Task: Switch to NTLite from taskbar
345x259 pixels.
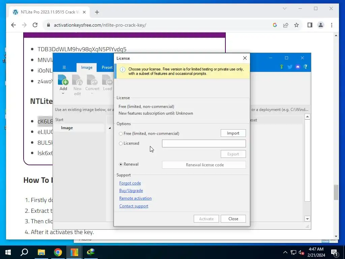Action: click(x=74, y=252)
